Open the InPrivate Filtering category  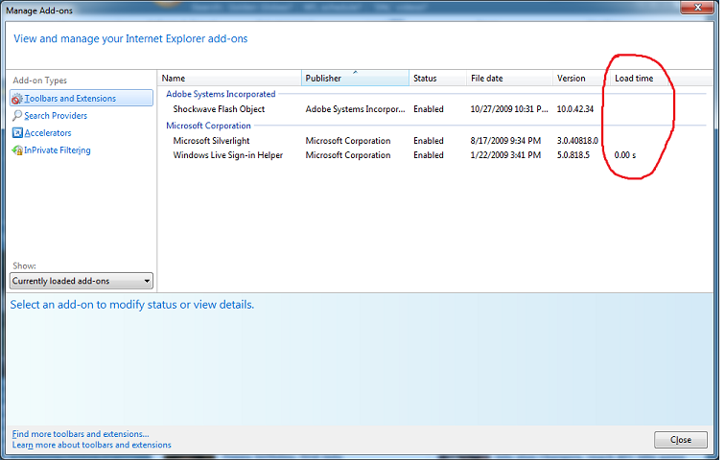pyautogui.click(x=58, y=150)
